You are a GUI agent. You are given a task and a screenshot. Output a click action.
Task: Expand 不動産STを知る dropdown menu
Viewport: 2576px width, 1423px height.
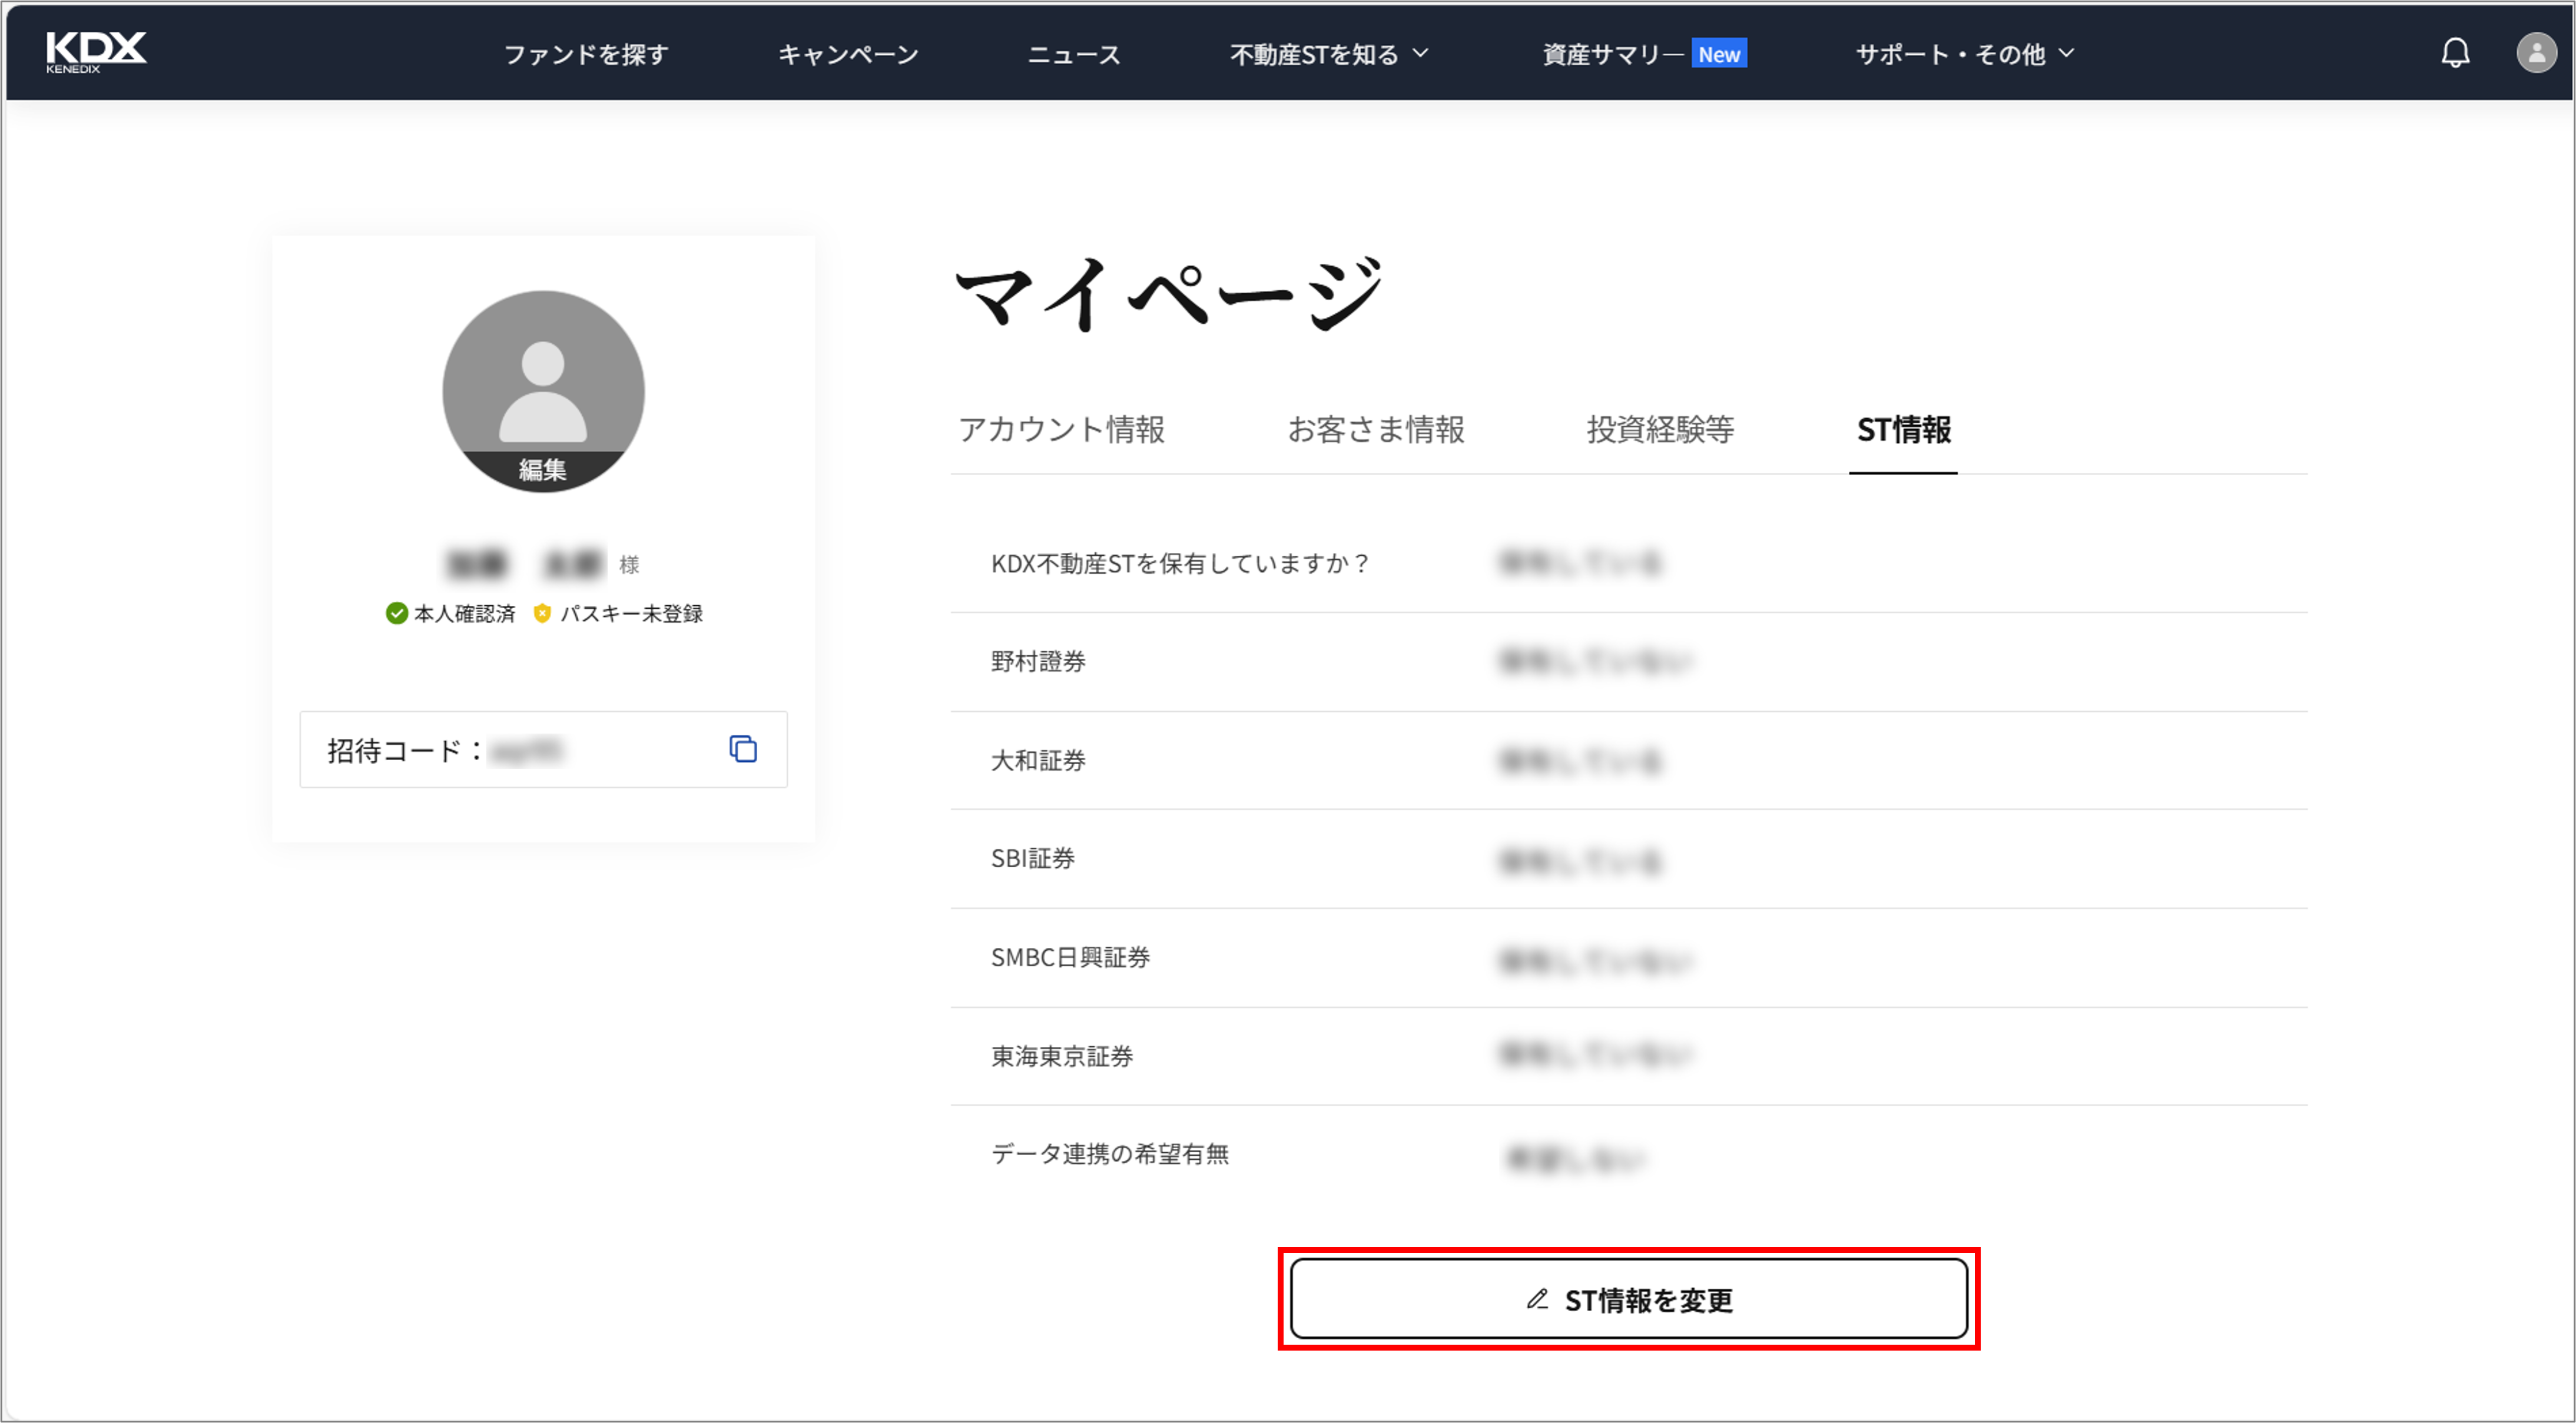(x=1329, y=54)
